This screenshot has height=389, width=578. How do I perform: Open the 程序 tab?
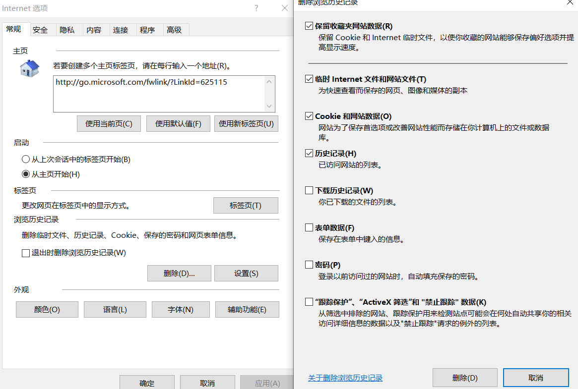point(147,30)
